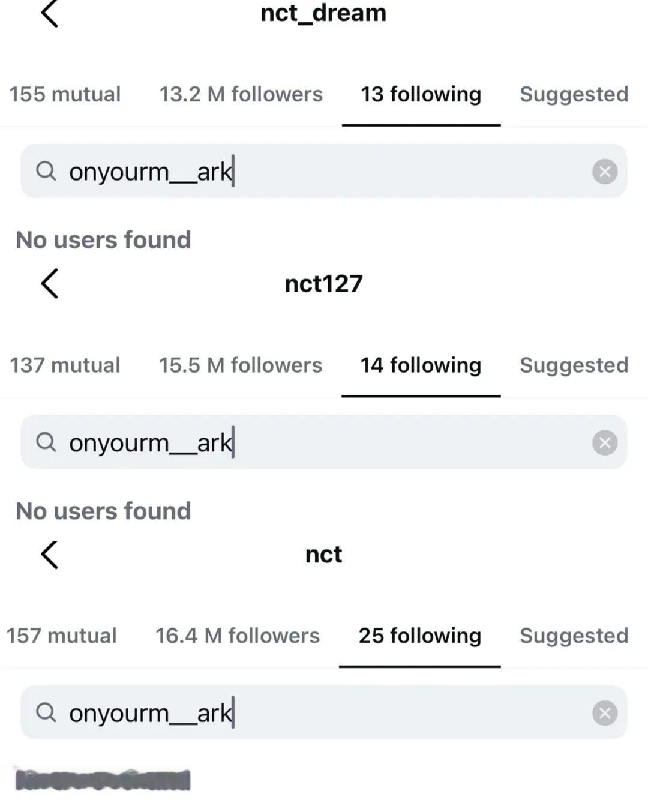
Task: Clear the search text on nct127's page
Action: (604, 442)
